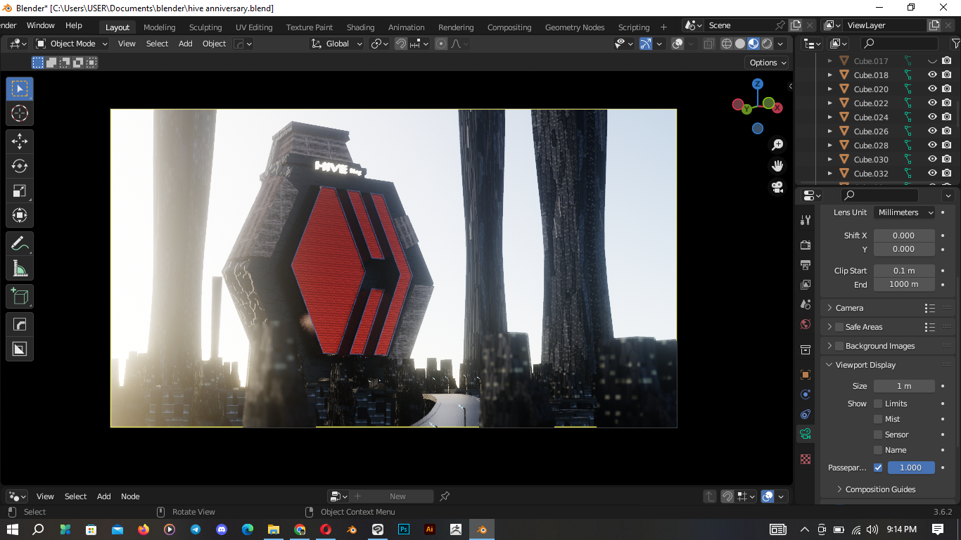This screenshot has height=540, width=961.
Task: Switch to the Geometry Nodes workspace tab
Action: pos(575,27)
